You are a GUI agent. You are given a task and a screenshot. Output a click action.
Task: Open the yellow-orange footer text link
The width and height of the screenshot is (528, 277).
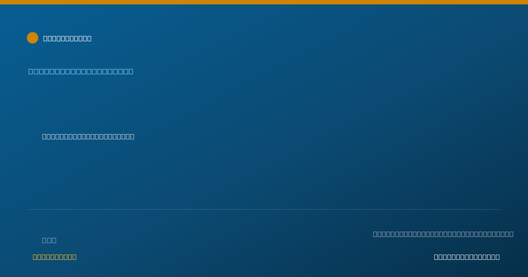[55, 257]
